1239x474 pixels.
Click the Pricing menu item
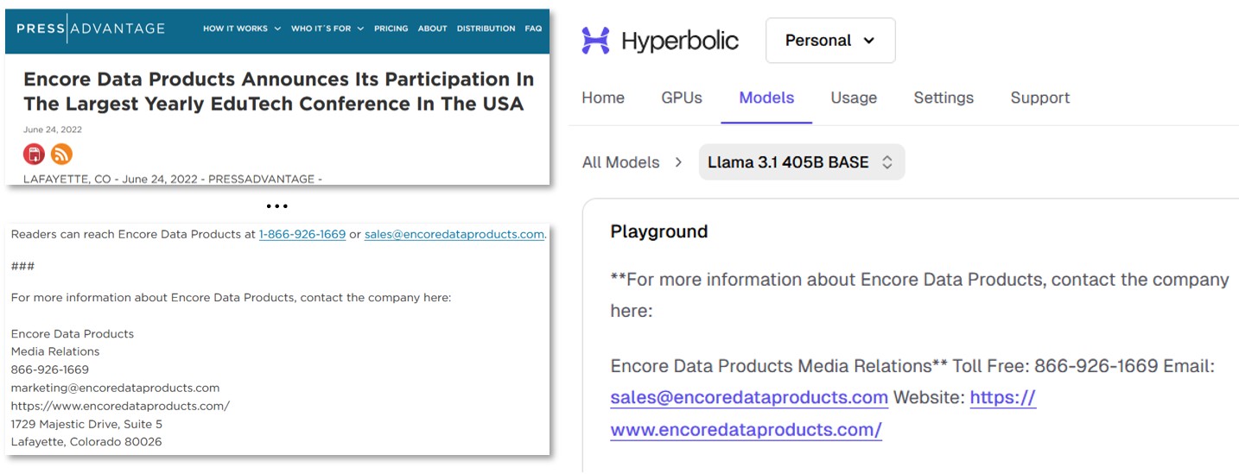point(391,28)
